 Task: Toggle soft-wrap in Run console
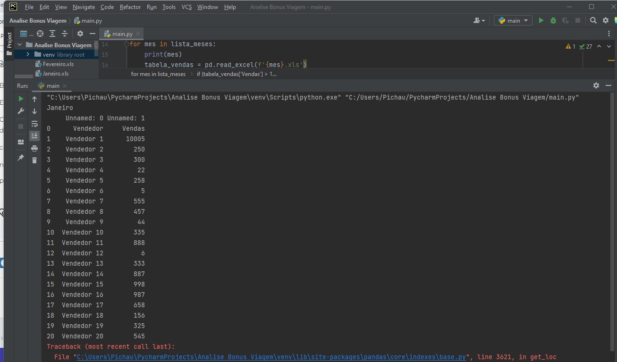point(34,124)
